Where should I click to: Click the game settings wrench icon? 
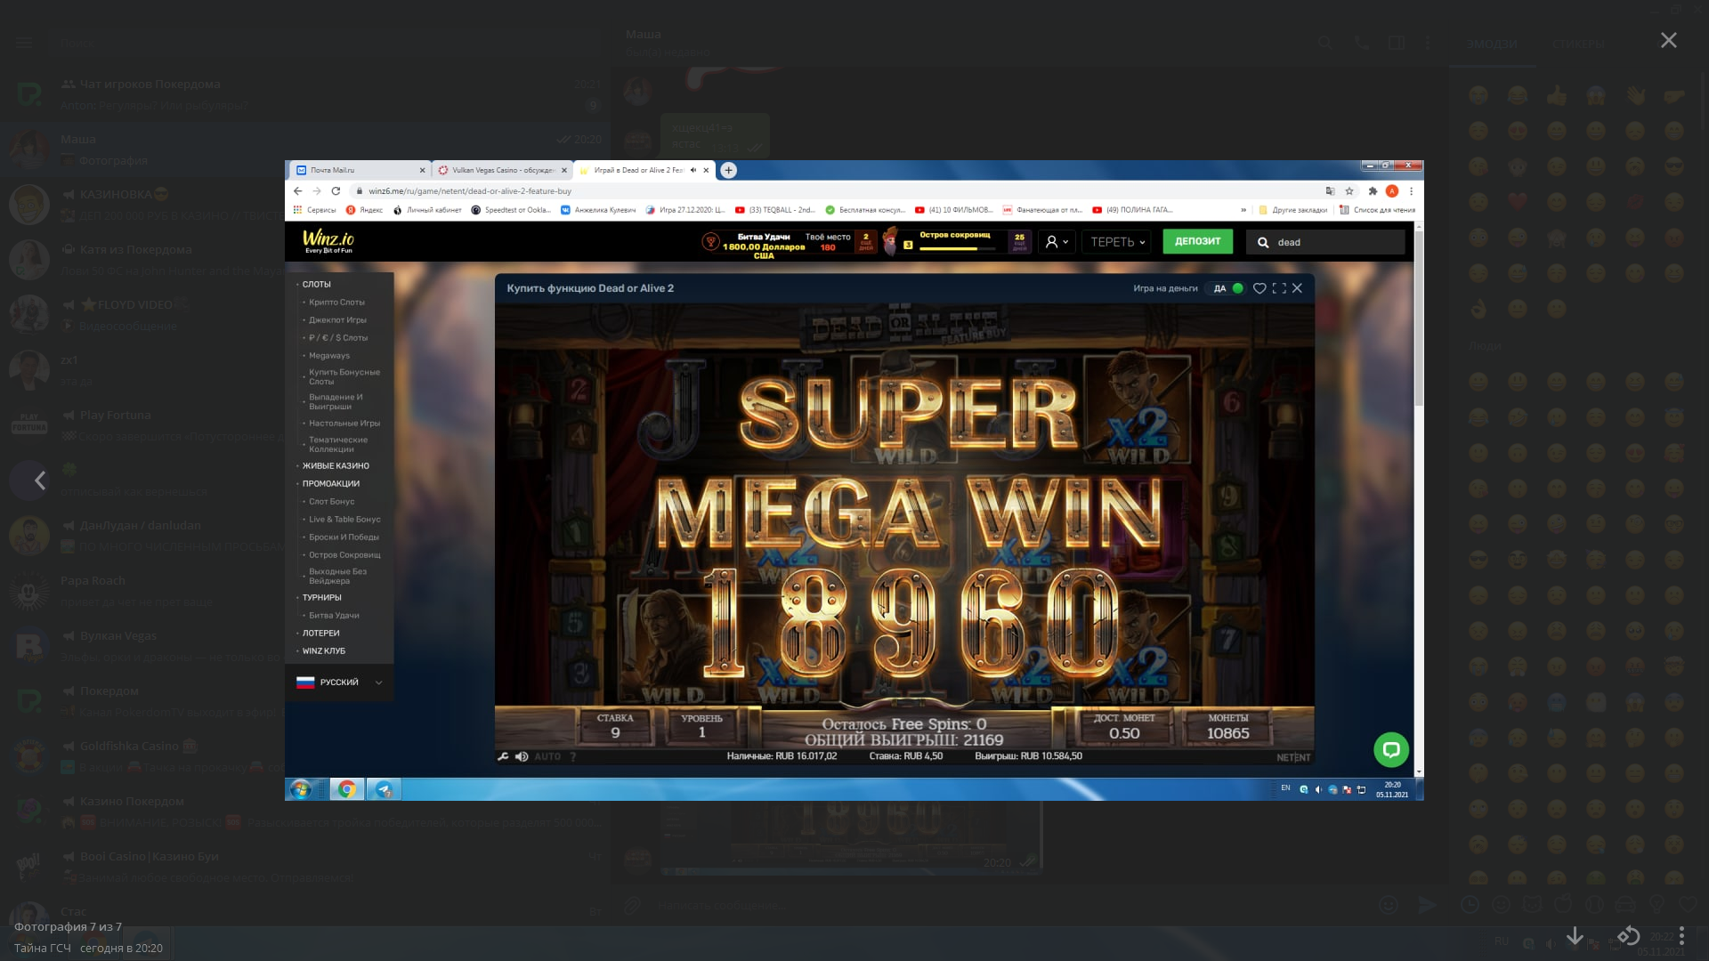503,756
